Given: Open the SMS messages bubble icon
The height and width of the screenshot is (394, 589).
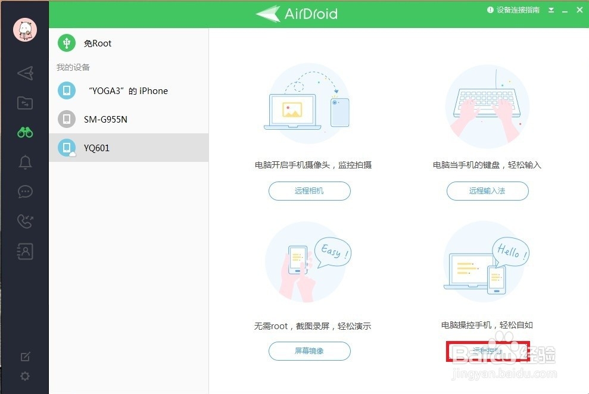Looking at the screenshot, I should click(x=25, y=192).
